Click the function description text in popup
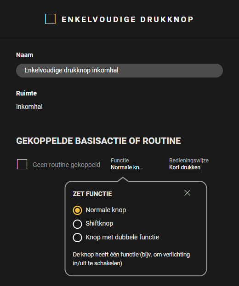This screenshot has height=286, width=239. (x=131, y=259)
